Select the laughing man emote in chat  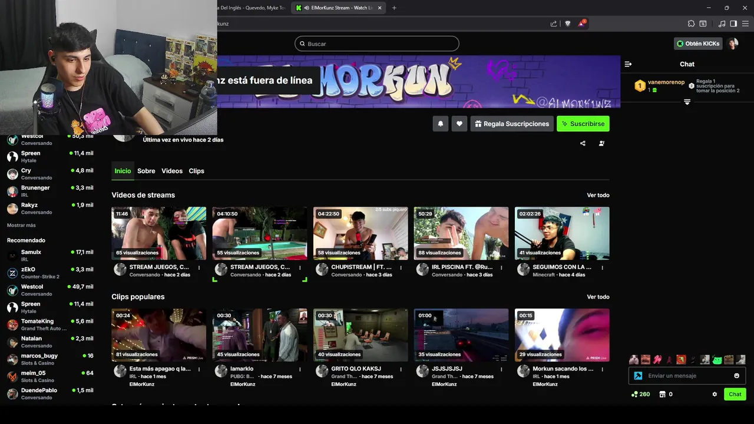[x=646, y=359]
